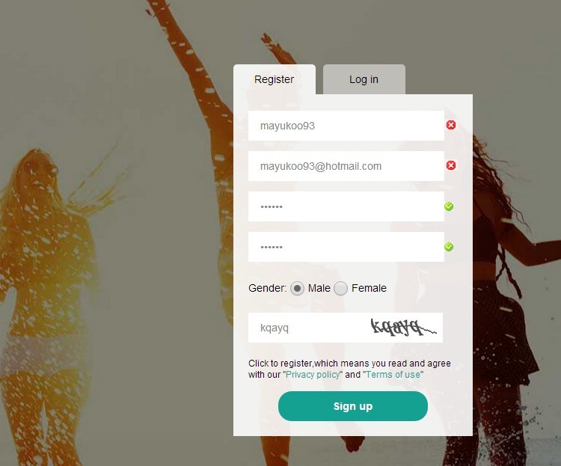Select the Male radio button
The width and height of the screenshot is (561, 466).
[x=297, y=288]
